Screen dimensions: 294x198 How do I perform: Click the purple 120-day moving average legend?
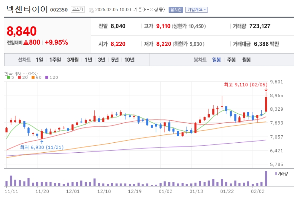click(x=51, y=77)
